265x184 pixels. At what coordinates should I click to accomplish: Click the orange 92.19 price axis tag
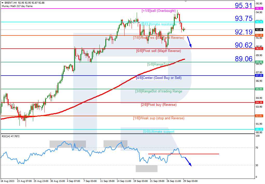pos(259,35)
